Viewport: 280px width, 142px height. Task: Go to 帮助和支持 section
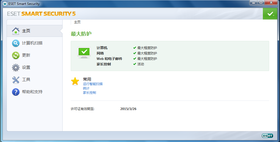(32, 92)
